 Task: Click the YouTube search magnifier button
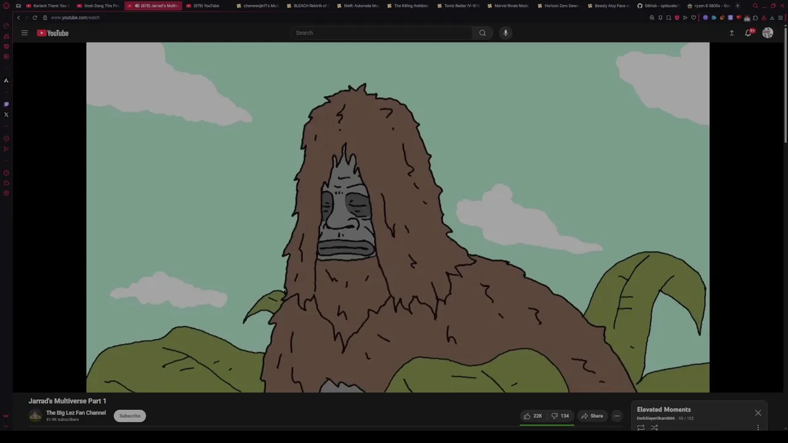(x=483, y=33)
